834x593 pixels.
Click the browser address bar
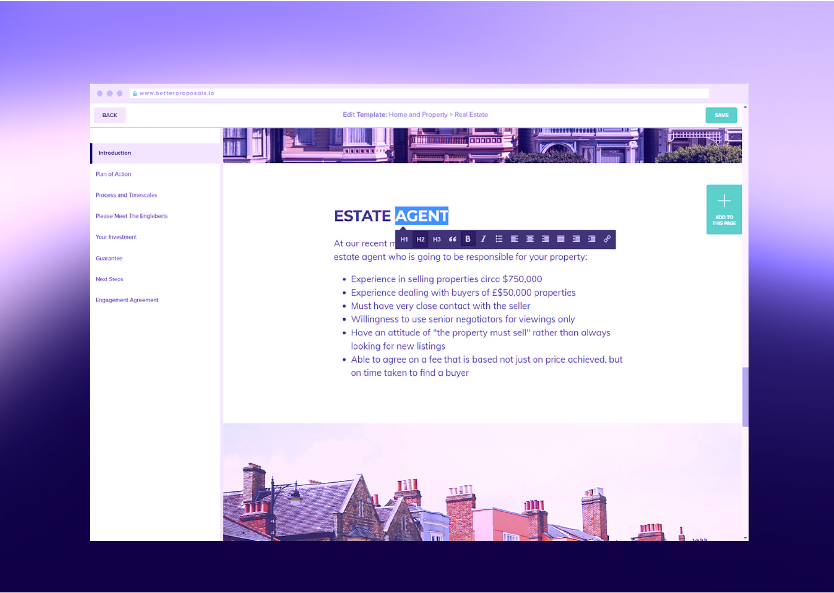[418, 94]
